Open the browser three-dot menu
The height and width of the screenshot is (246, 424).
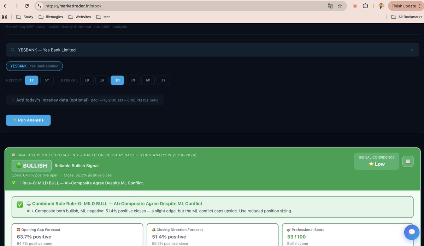click(x=420, y=6)
